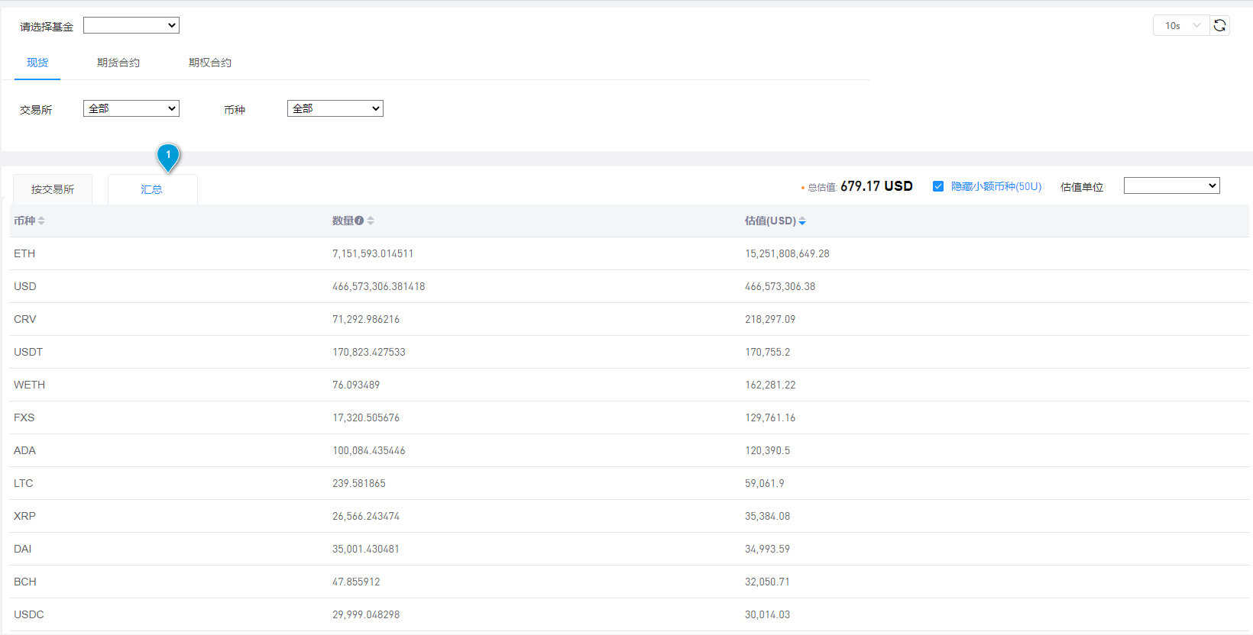1253x635 pixels.
Task: Click the BCH currency cell
Action: pyautogui.click(x=25, y=582)
